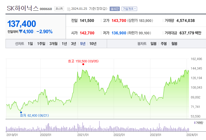Select the 10년 line chart tab

coord(93,44)
